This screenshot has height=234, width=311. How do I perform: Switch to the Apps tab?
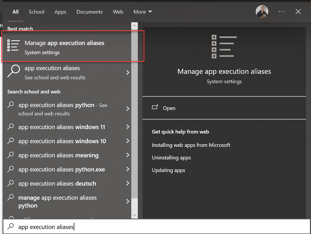tap(60, 12)
